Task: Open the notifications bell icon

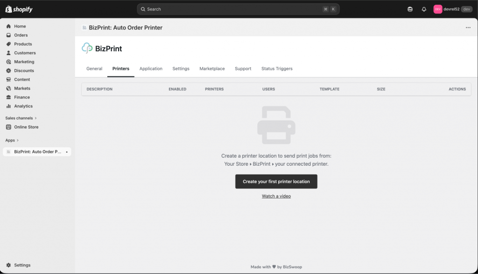Action: pyautogui.click(x=424, y=9)
